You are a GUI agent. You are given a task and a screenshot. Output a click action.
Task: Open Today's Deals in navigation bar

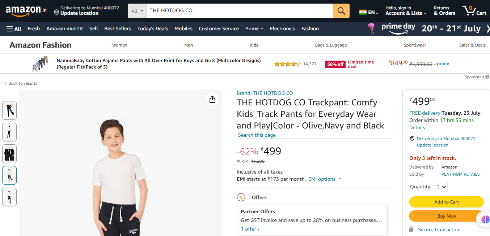[153, 29]
